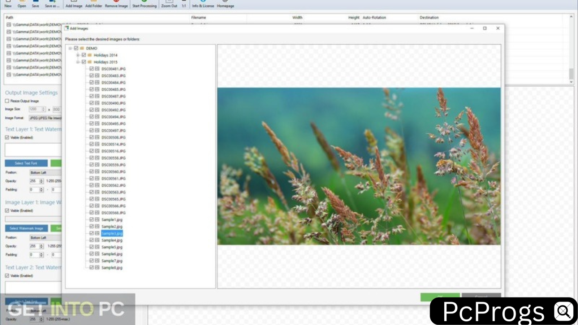Screen dimensions: 578x325
Task: Click Text Layer 1 watermark text field
Action: tap(33, 149)
